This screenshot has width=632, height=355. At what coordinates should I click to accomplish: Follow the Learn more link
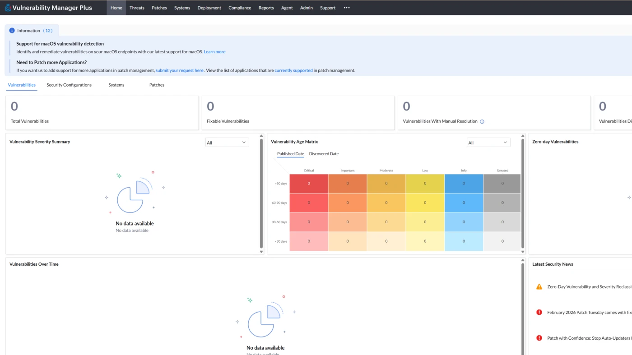pyautogui.click(x=214, y=52)
